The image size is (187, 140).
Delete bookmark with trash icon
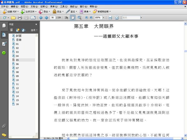pyautogui.click(x=12, y=30)
